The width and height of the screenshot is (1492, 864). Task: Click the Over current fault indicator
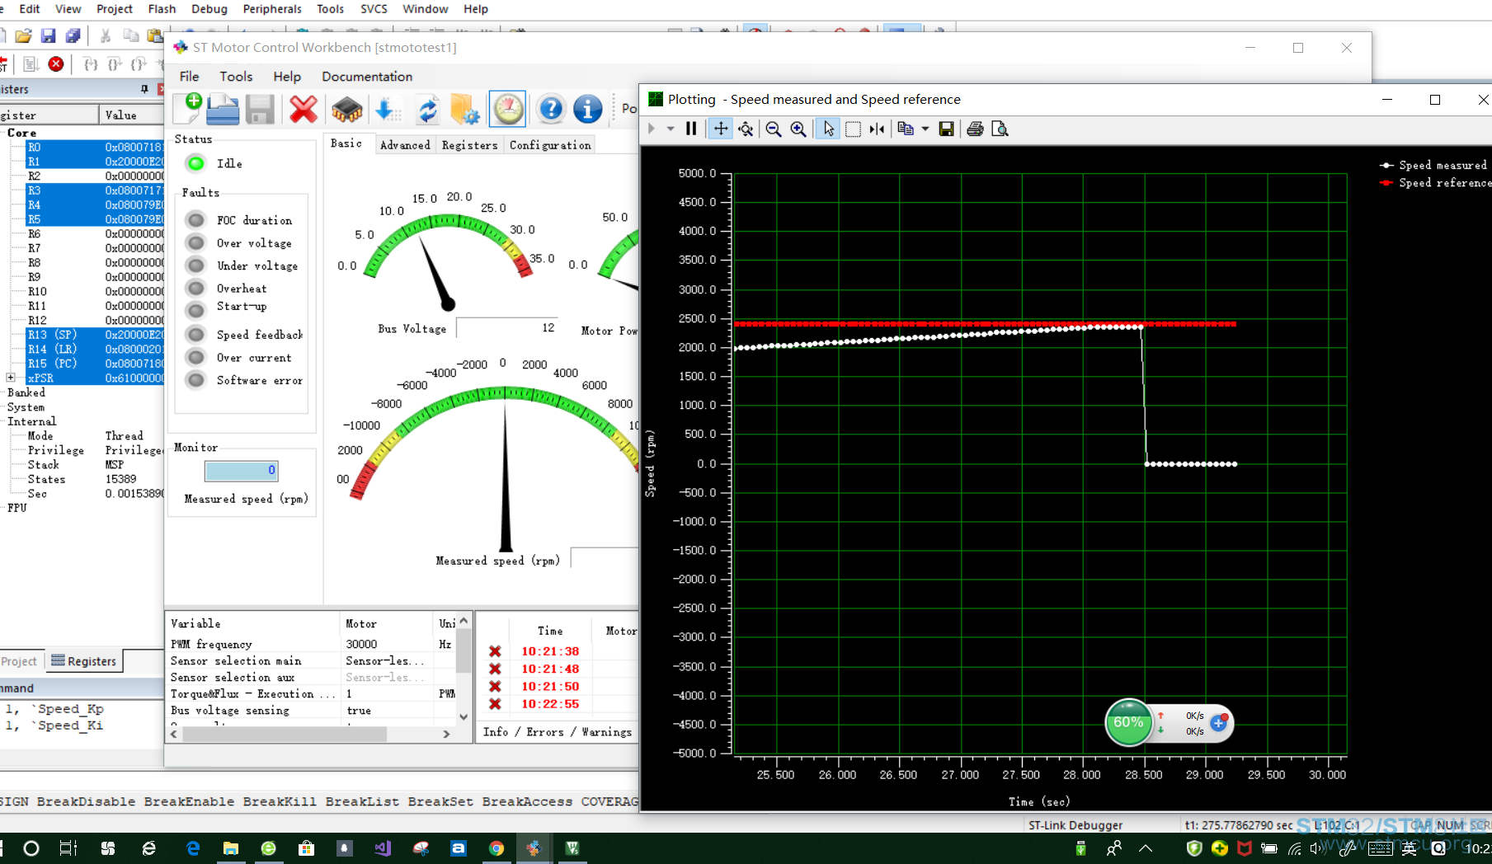tap(195, 358)
